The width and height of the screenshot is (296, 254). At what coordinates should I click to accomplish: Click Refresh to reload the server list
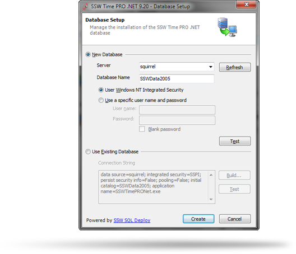(235, 67)
